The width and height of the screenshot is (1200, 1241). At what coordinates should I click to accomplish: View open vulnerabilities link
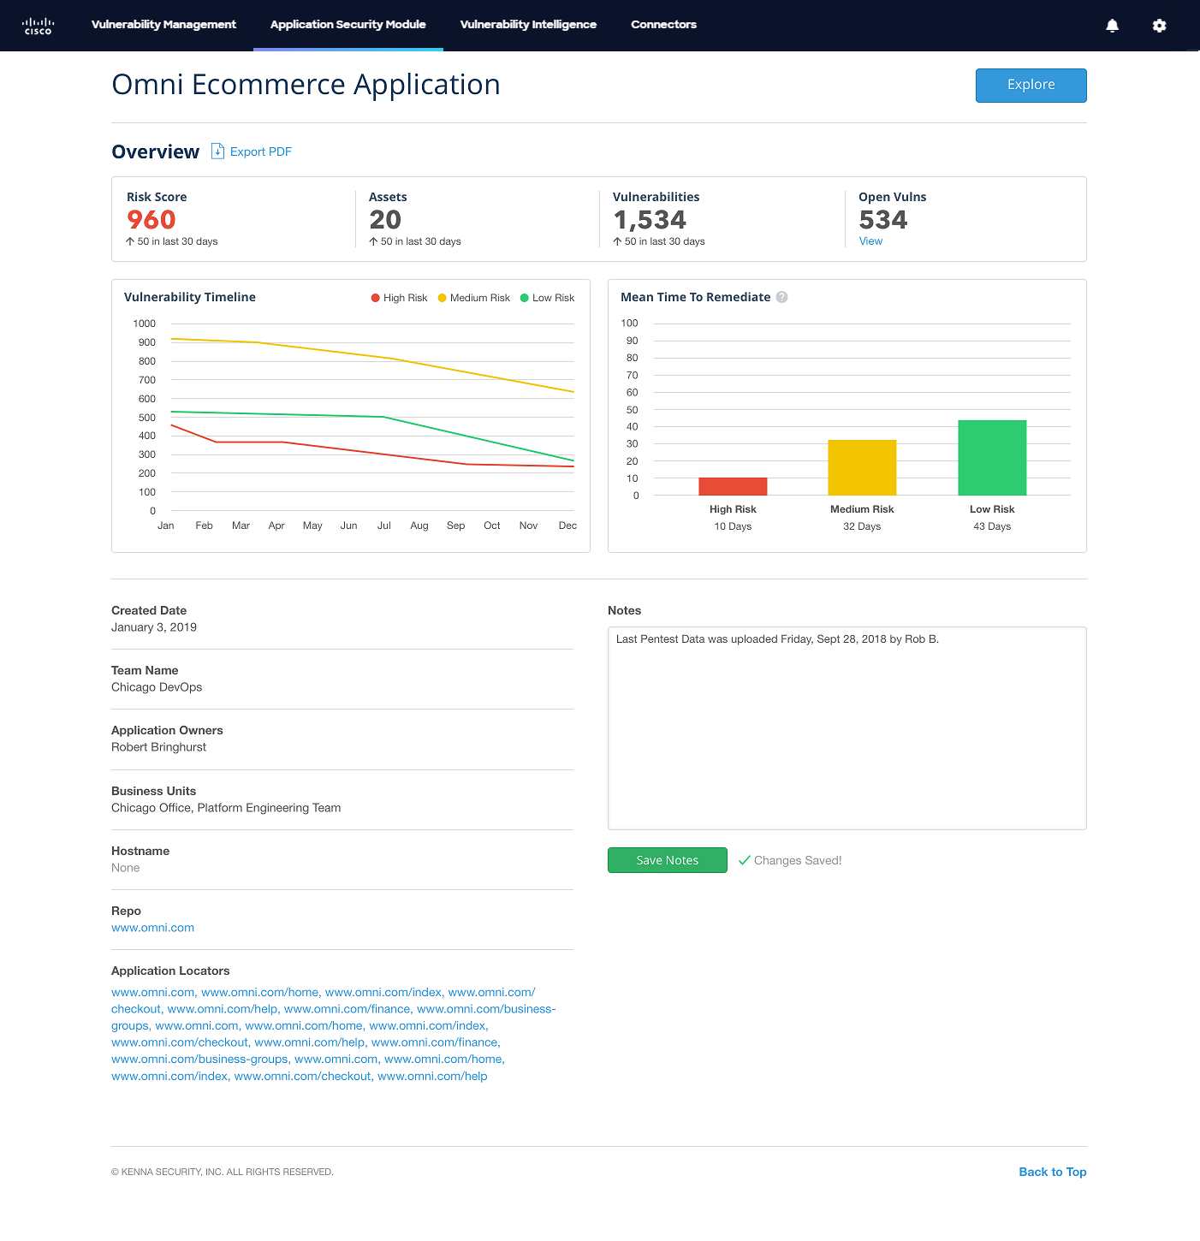coord(870,241)
